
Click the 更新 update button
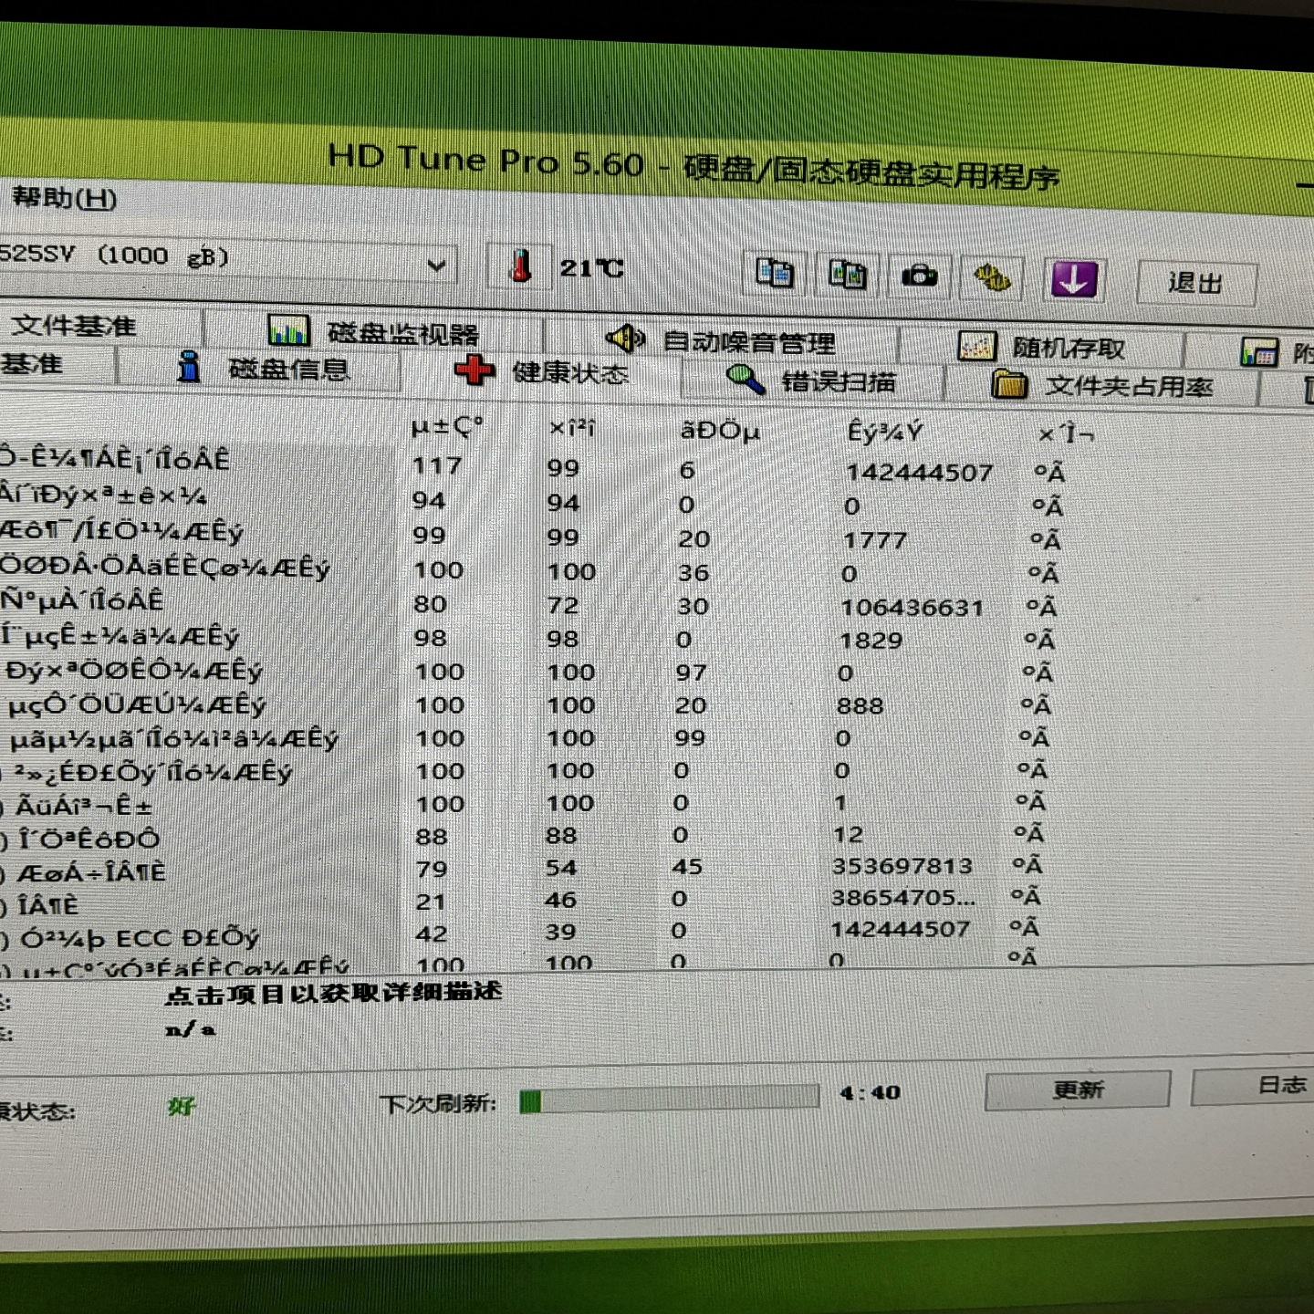tap(1078, 1090)
